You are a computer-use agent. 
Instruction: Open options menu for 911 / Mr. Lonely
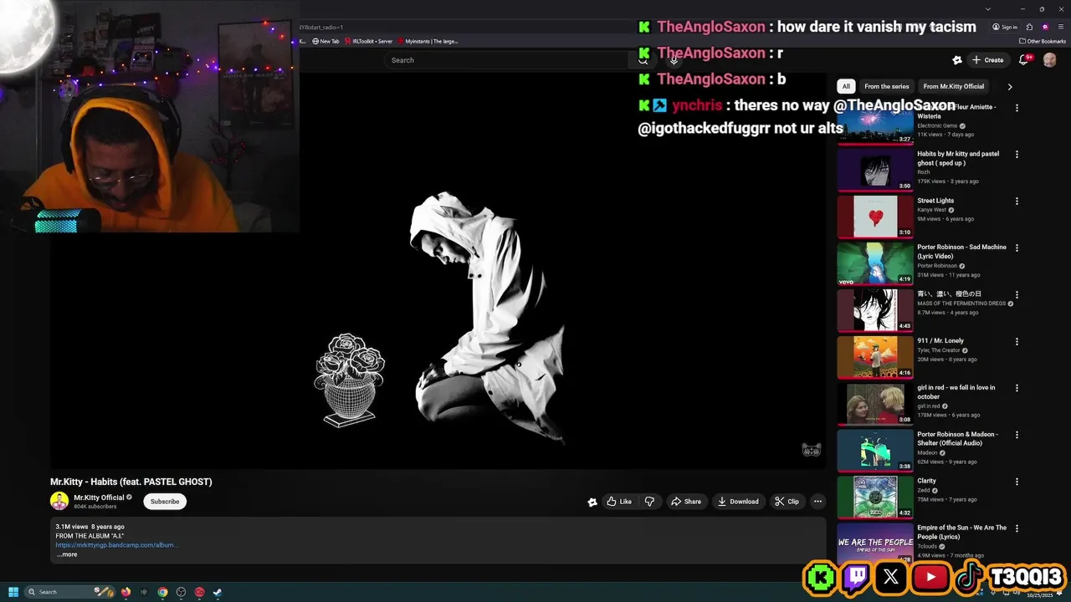pos(1017,342)
